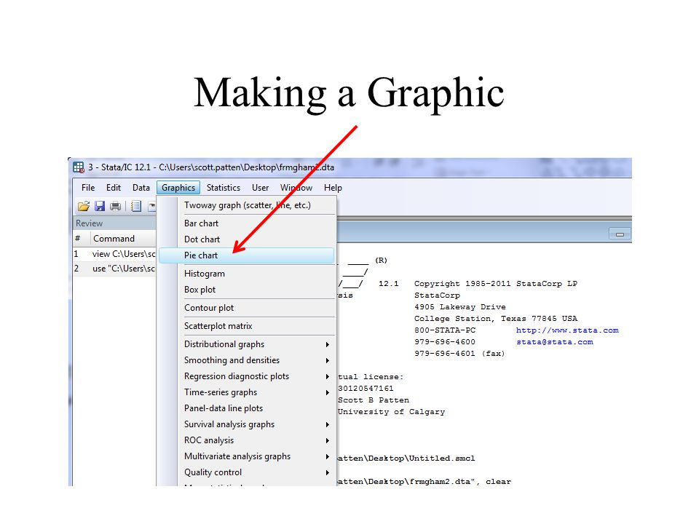Expand Smoothing and densities submenu arrow
699x524 pixels.
click(x=327, y=360)
